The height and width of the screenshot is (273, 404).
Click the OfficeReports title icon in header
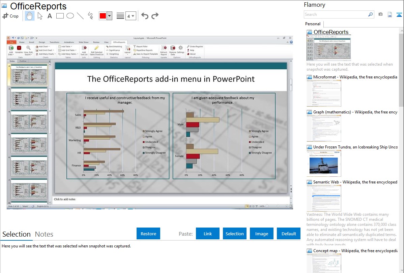point(4,6)
